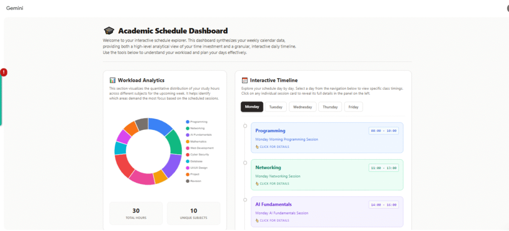Click the pointer icon in AI Fundamentals card

click(x=257, y=220)
